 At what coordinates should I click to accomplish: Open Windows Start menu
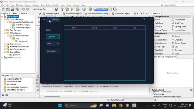click(60, 105)
